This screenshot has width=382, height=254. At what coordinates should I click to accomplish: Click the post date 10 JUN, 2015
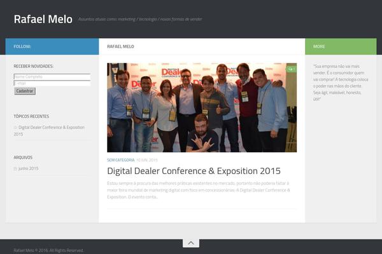coord(147,160)
